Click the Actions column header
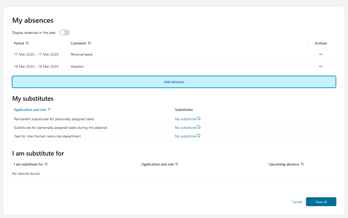The height and width of the screenshot is (218, 348). (321, 43)
